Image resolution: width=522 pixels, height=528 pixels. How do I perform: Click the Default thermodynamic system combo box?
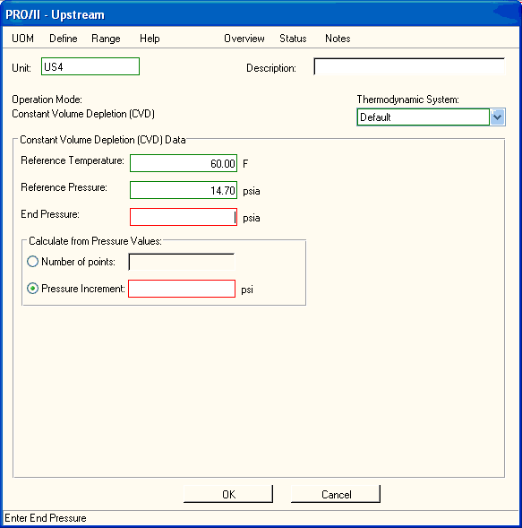point(424,117)
